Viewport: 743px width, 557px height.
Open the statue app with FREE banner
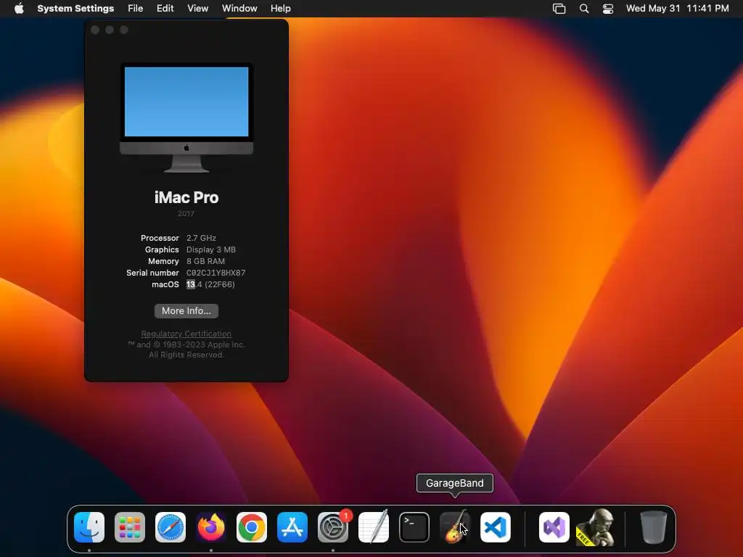pyautogui.click(x=595, y=527)
